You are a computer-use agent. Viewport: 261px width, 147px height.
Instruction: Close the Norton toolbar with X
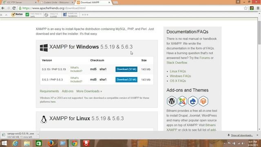(x=1, y=15)
